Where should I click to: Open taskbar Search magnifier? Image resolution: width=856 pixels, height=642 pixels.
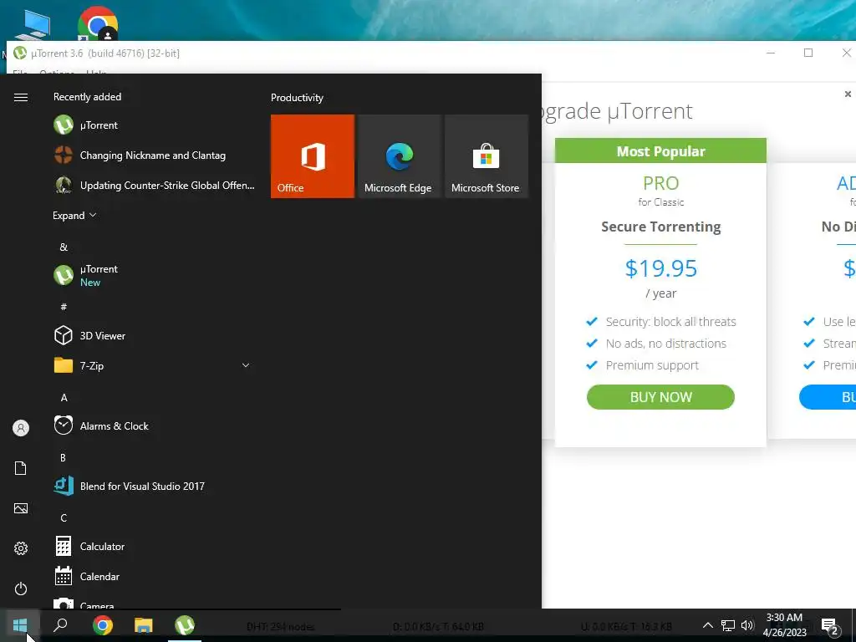click(60, 625)
